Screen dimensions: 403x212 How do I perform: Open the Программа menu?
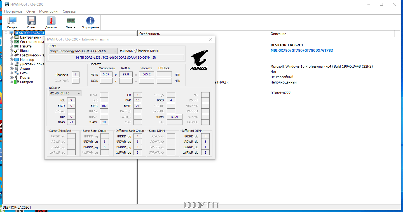[x=13, y=11]
